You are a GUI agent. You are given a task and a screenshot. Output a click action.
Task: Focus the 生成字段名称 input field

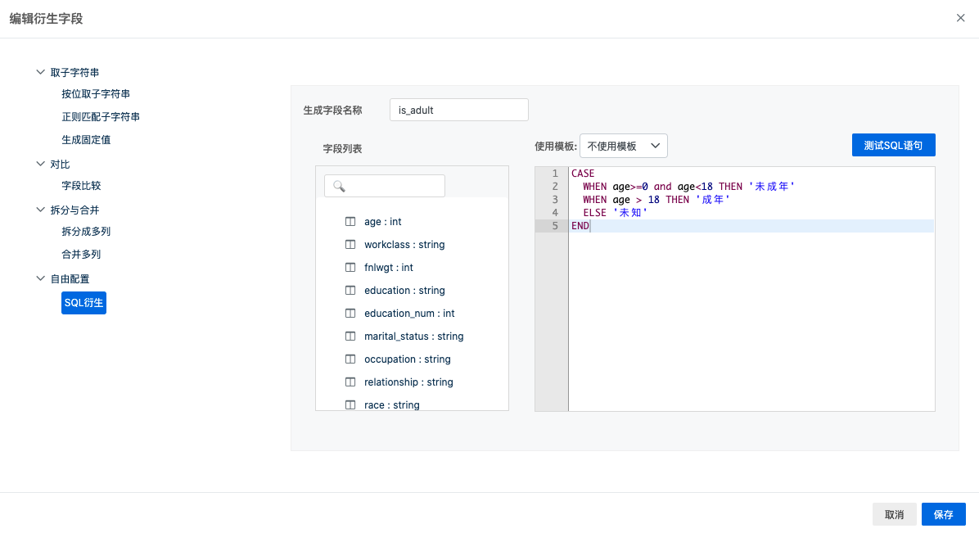click(459, 110)
